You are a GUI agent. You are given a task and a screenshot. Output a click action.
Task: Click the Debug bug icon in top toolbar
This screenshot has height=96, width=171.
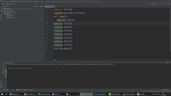(x=162, y=4)
